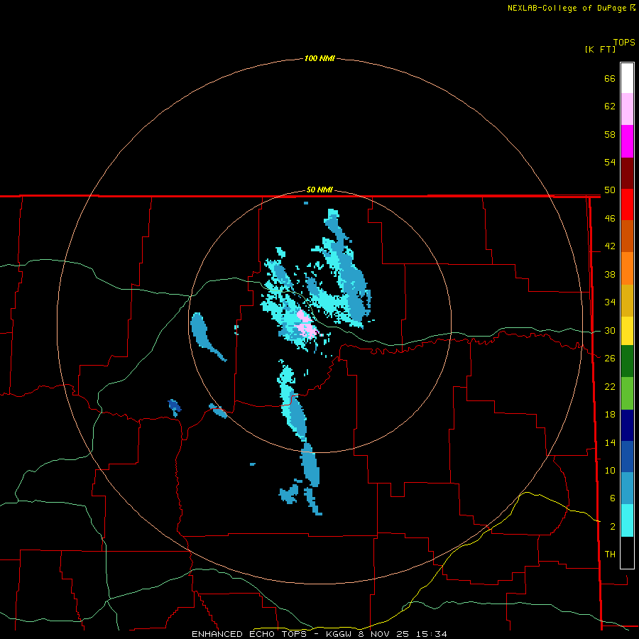Click the medium blue legend swatch
Image resolution: width=639 pixels, height=639 pixels.
(627, 457)
